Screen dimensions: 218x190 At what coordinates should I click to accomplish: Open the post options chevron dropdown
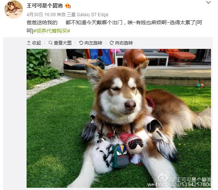tap(208, 3)
